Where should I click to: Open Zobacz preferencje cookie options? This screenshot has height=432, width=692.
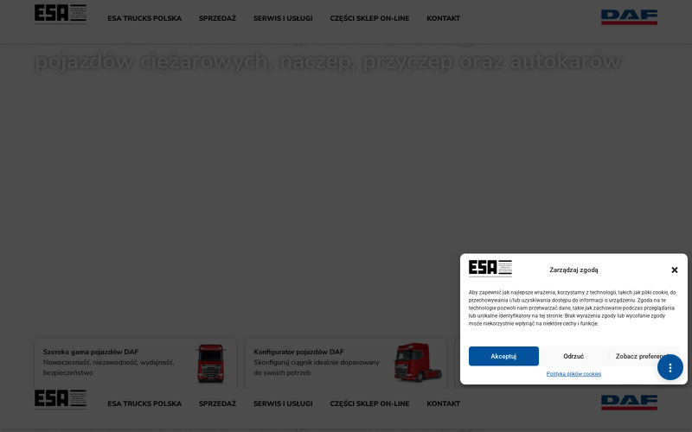pyautogui.click(x=643, y=356)
